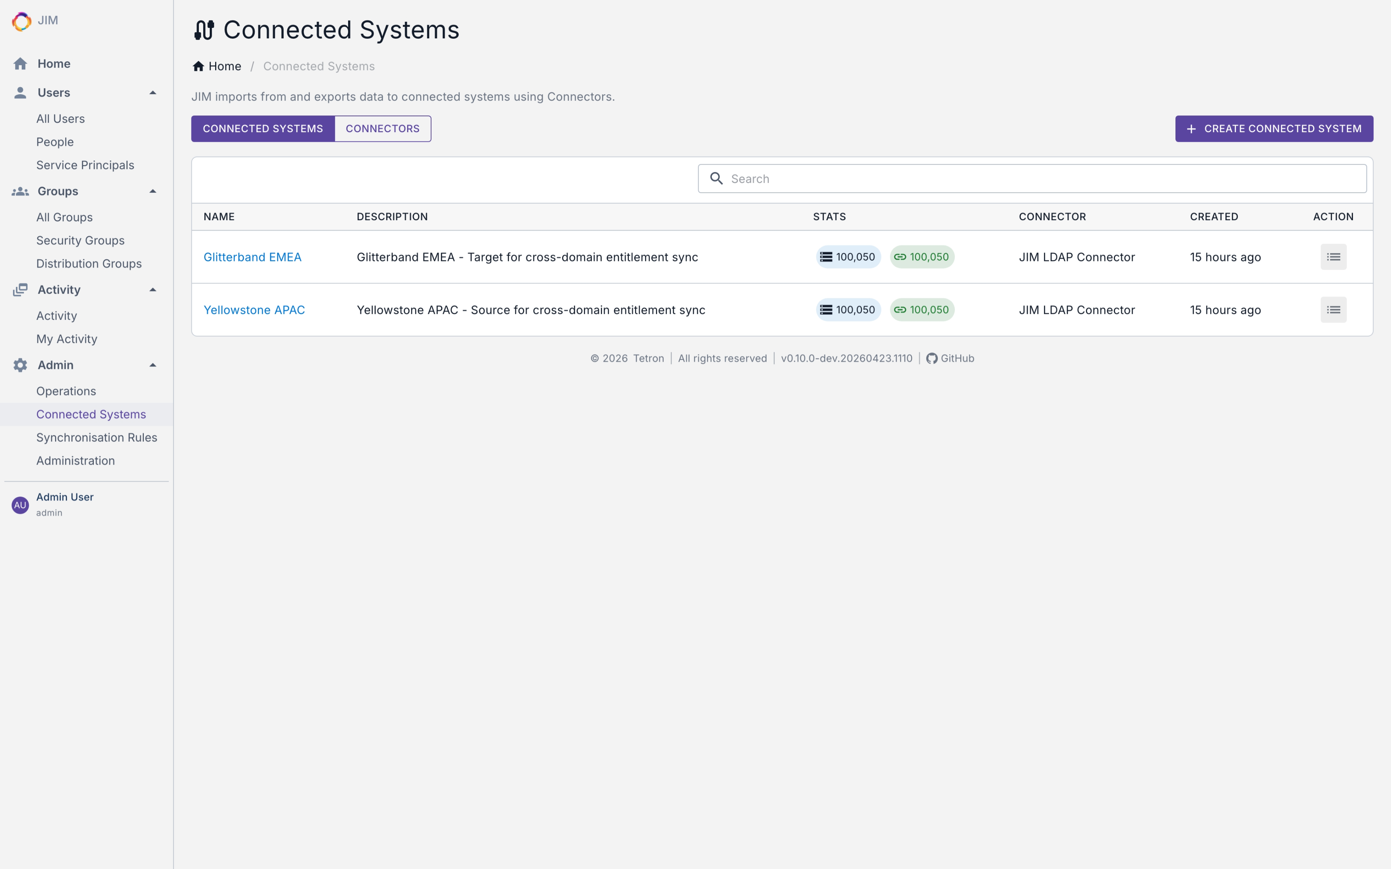This screenshot has width=1391, height=869.
Task: Collapse the Admin sidebar section
Action: click(x=153, y=365)
